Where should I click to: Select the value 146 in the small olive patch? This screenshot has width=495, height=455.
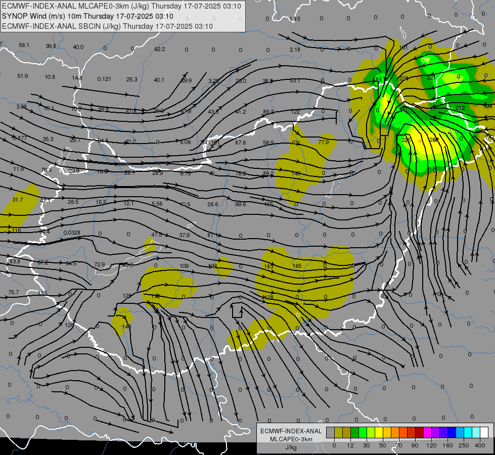pyautogui.click(x=126, y=327)
